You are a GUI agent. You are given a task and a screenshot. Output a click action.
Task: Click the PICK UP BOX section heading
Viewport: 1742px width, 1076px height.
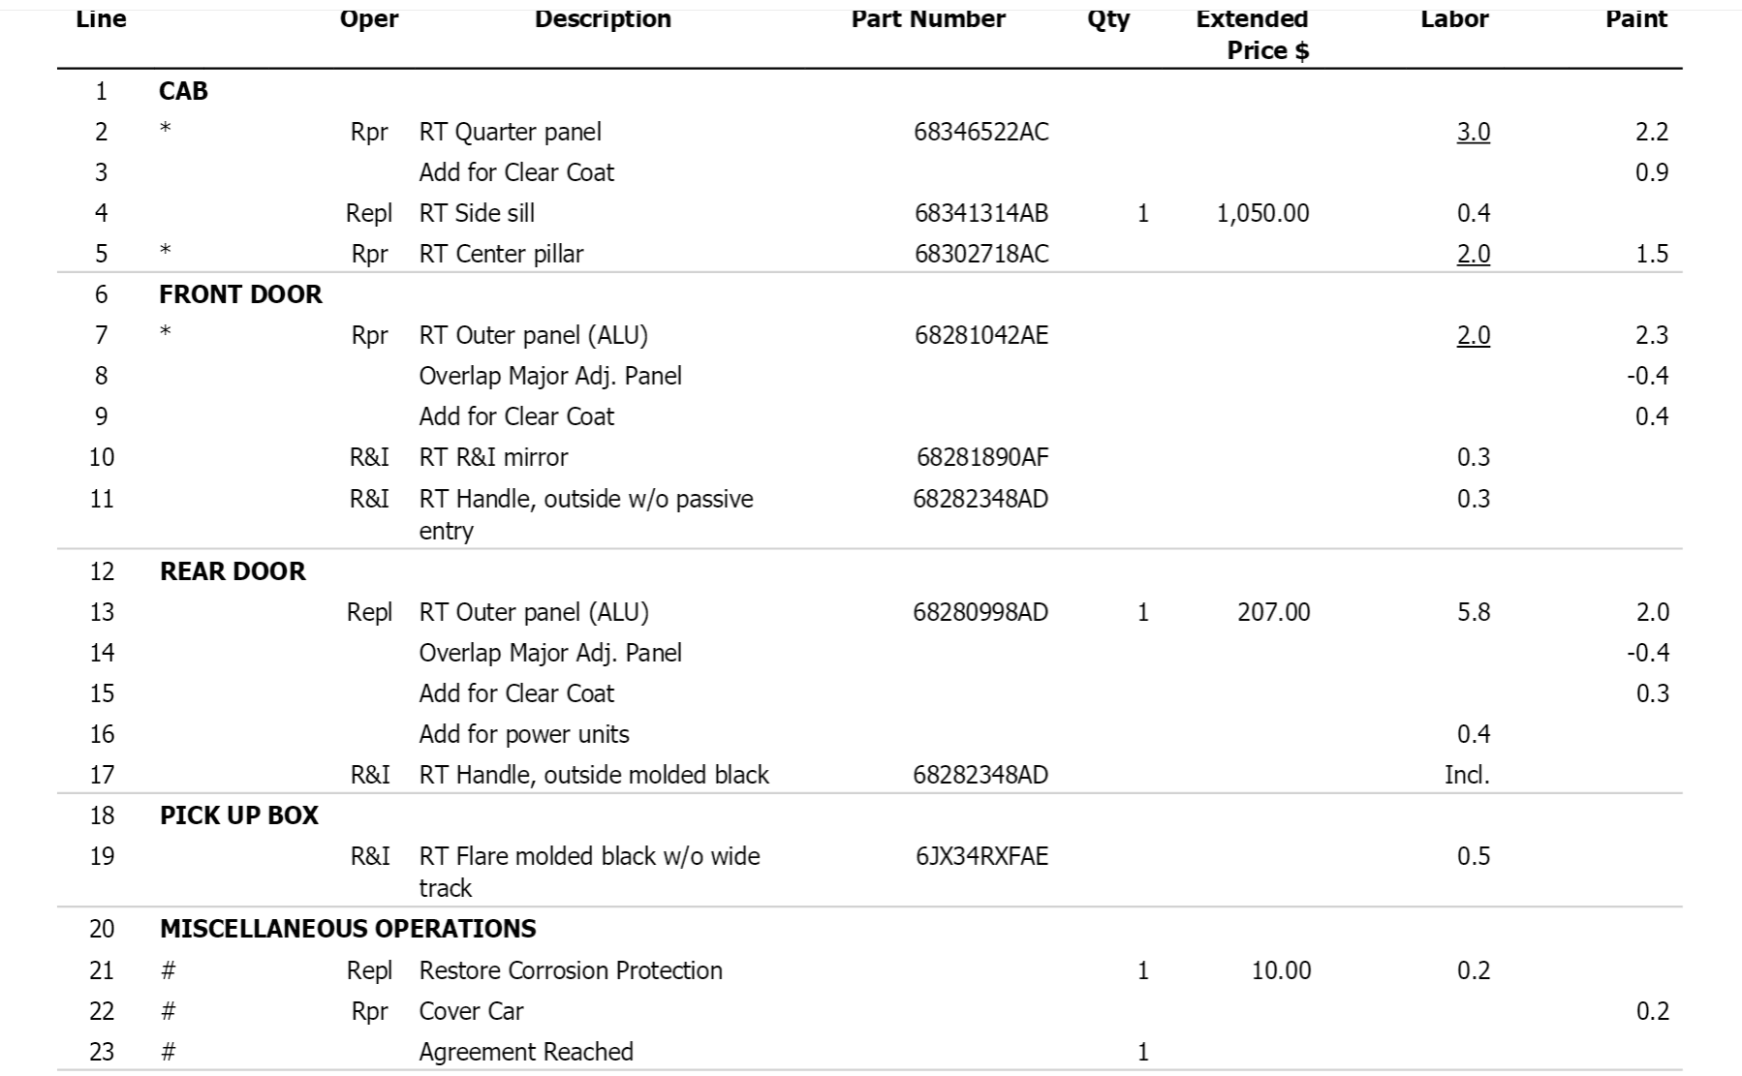[x=239, y=815]
